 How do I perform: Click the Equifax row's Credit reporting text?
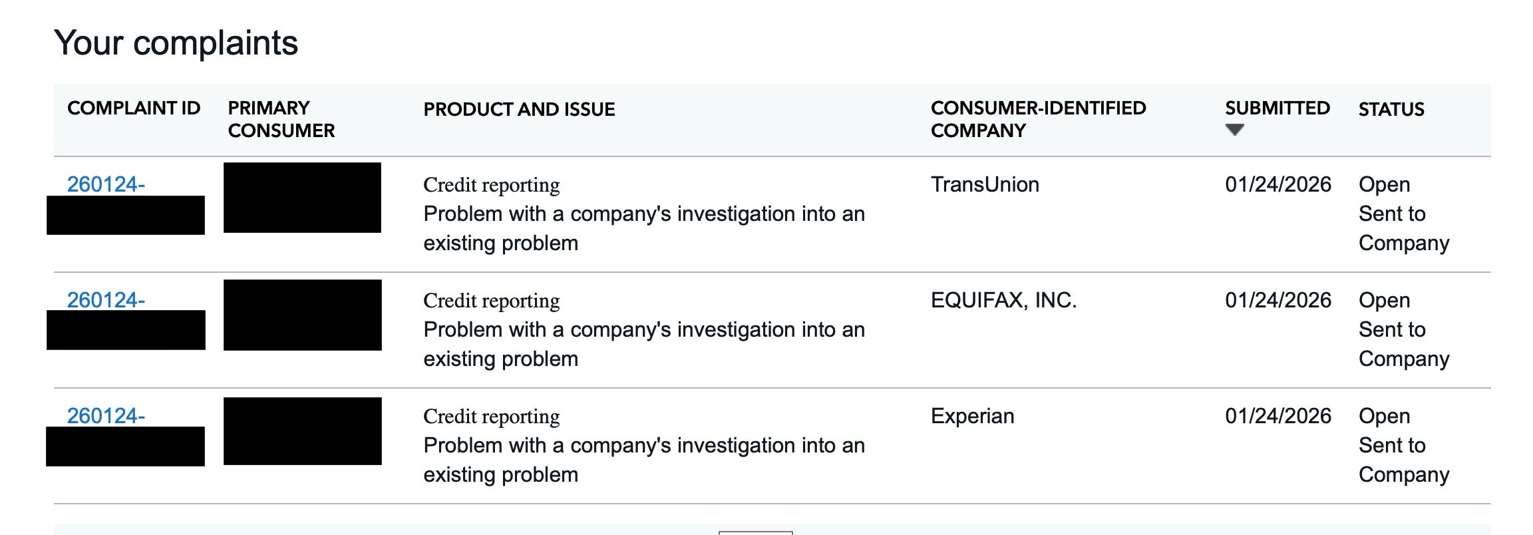pos(491,301)
